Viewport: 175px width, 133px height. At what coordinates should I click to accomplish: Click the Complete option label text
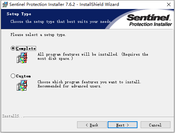pos(26,48)
